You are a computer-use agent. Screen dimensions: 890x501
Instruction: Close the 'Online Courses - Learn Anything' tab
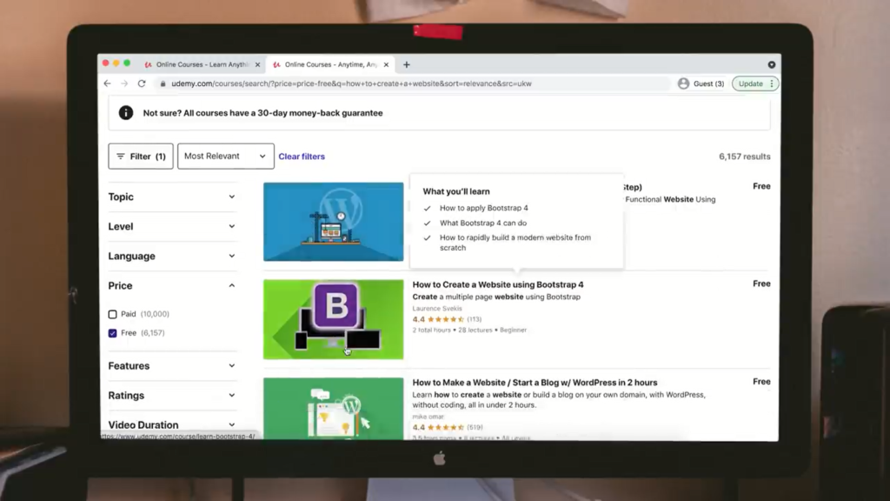(x=257, y=64)
